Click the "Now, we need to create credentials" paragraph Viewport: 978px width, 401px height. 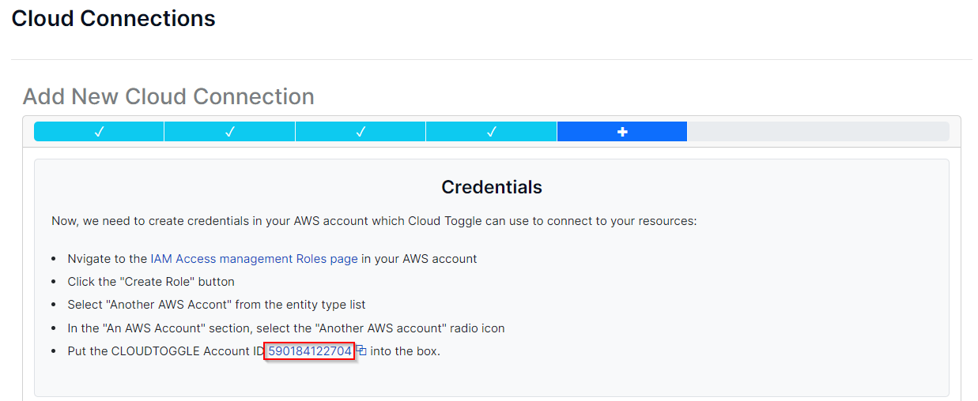click(374, 221)
